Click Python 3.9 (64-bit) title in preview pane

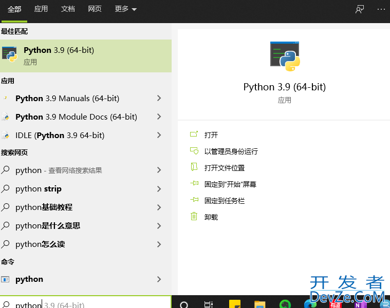pos(285,87)
